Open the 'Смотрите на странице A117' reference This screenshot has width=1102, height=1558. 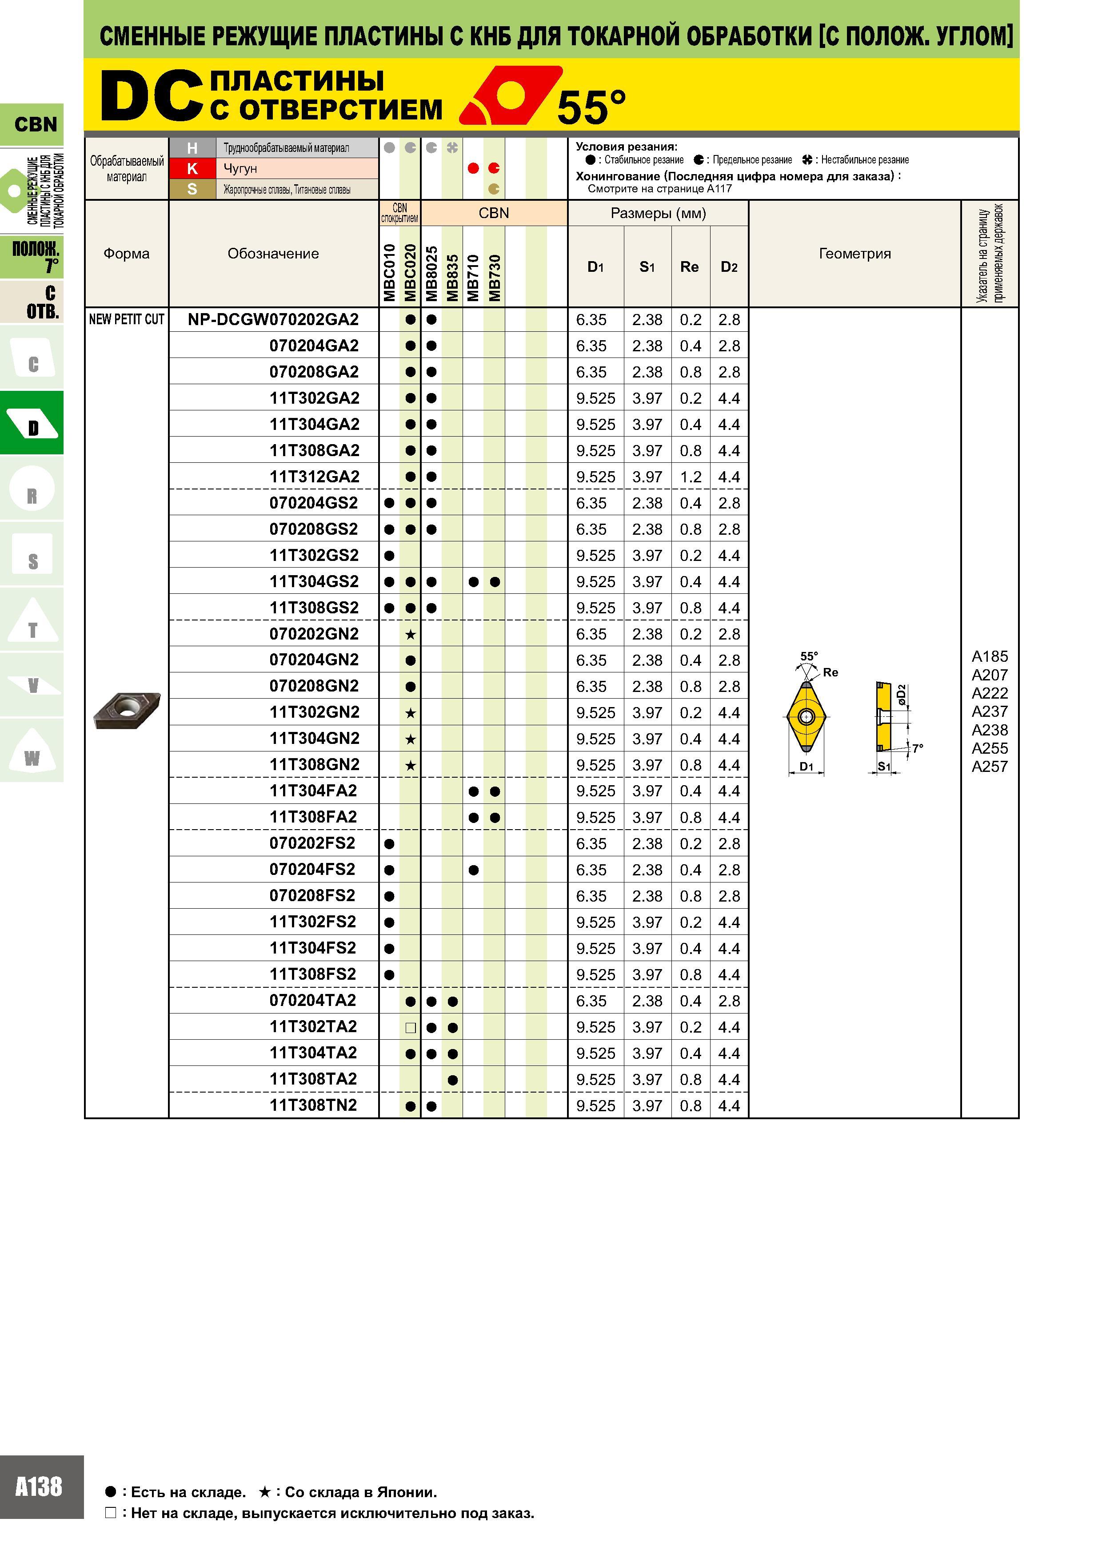point(659,189)
